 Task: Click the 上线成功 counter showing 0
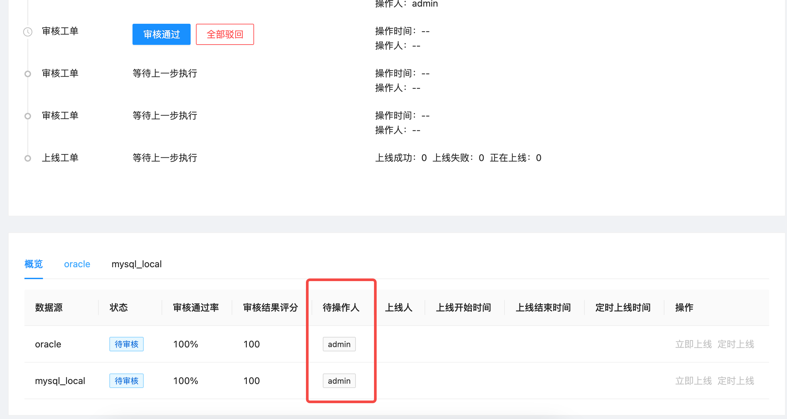401,158
